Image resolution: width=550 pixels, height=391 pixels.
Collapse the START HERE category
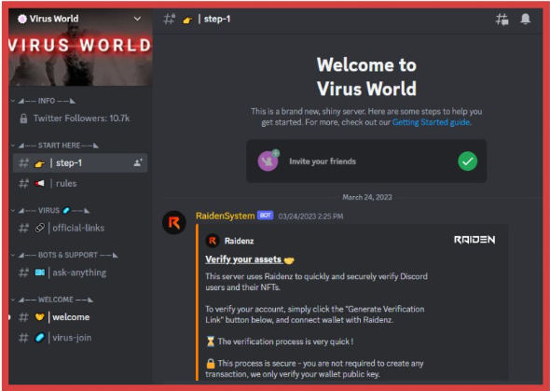pyautogui.click(x=55, y=146)
